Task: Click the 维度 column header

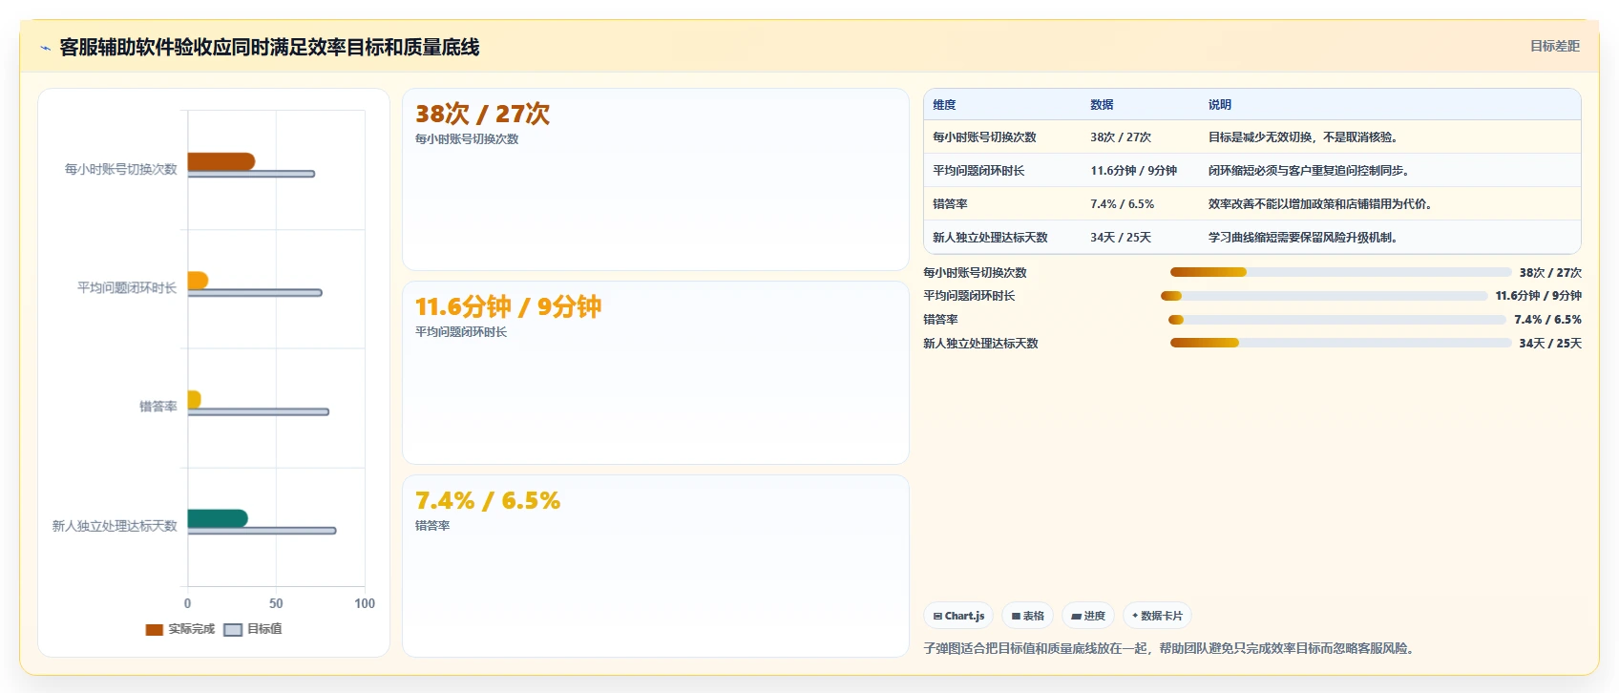Action: pyautogui.click(x=944, y=105)
